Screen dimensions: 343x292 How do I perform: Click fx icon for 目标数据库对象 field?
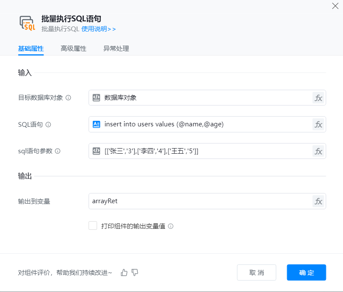tap(318, 98)
